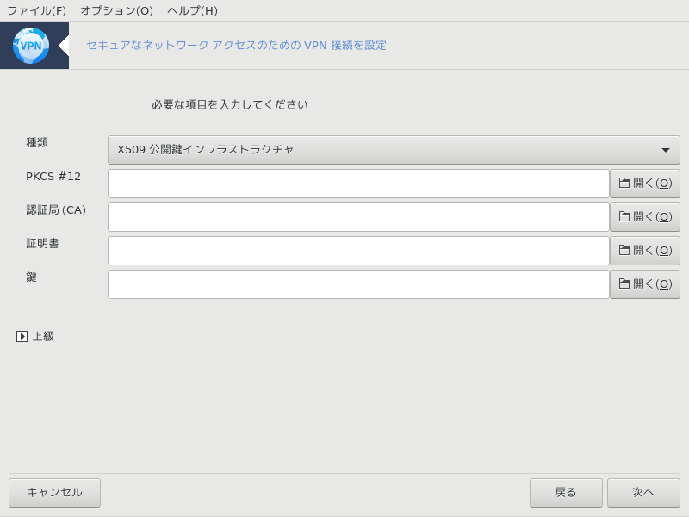Viewport: 689px width, 517px height.
Task: Expand the 上級 advanced section triangle
Action: 22,336
